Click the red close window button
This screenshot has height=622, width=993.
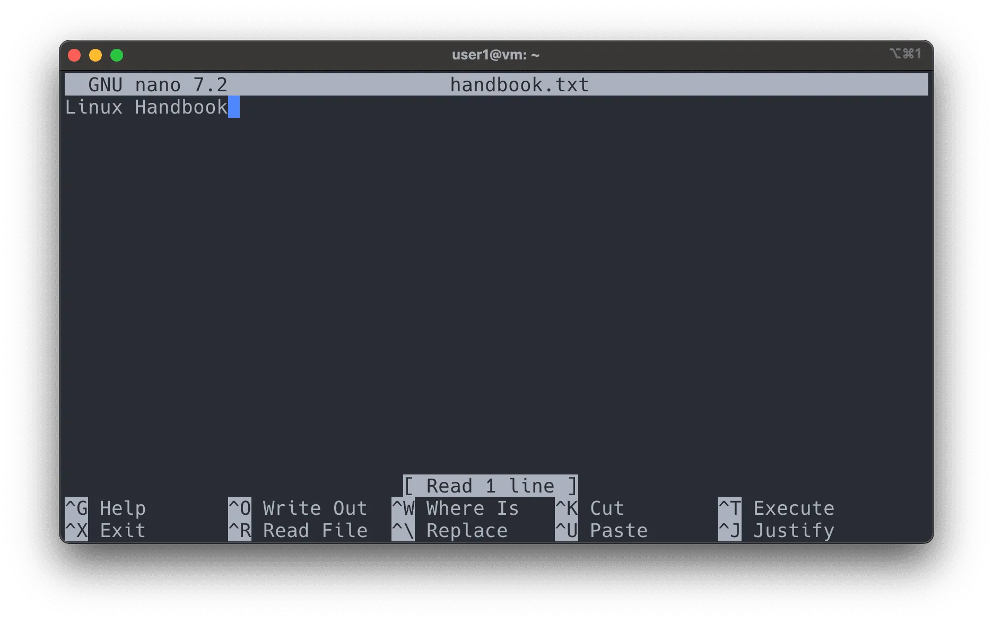tap(74, 55)
